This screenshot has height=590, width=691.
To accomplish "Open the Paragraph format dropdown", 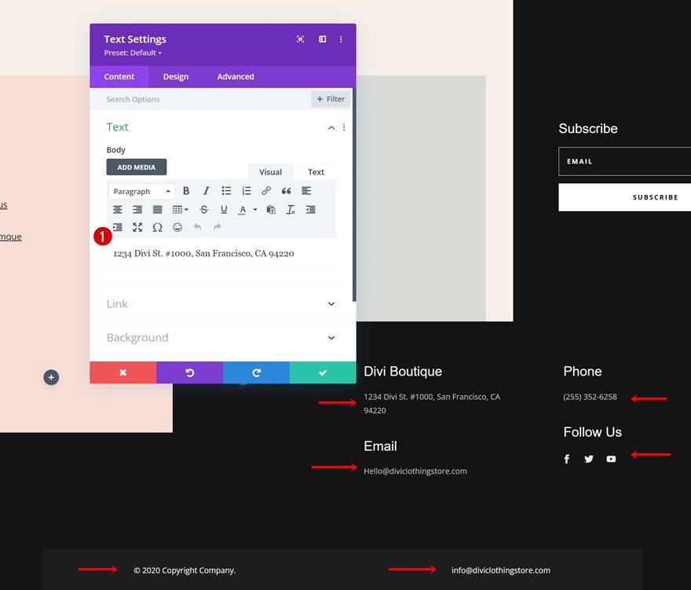I will click(x=141, y=192).
